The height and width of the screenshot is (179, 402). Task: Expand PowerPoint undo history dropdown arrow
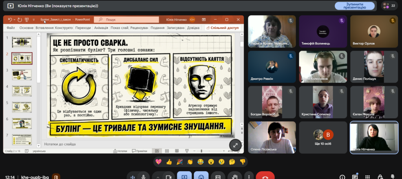coord(15,20)
